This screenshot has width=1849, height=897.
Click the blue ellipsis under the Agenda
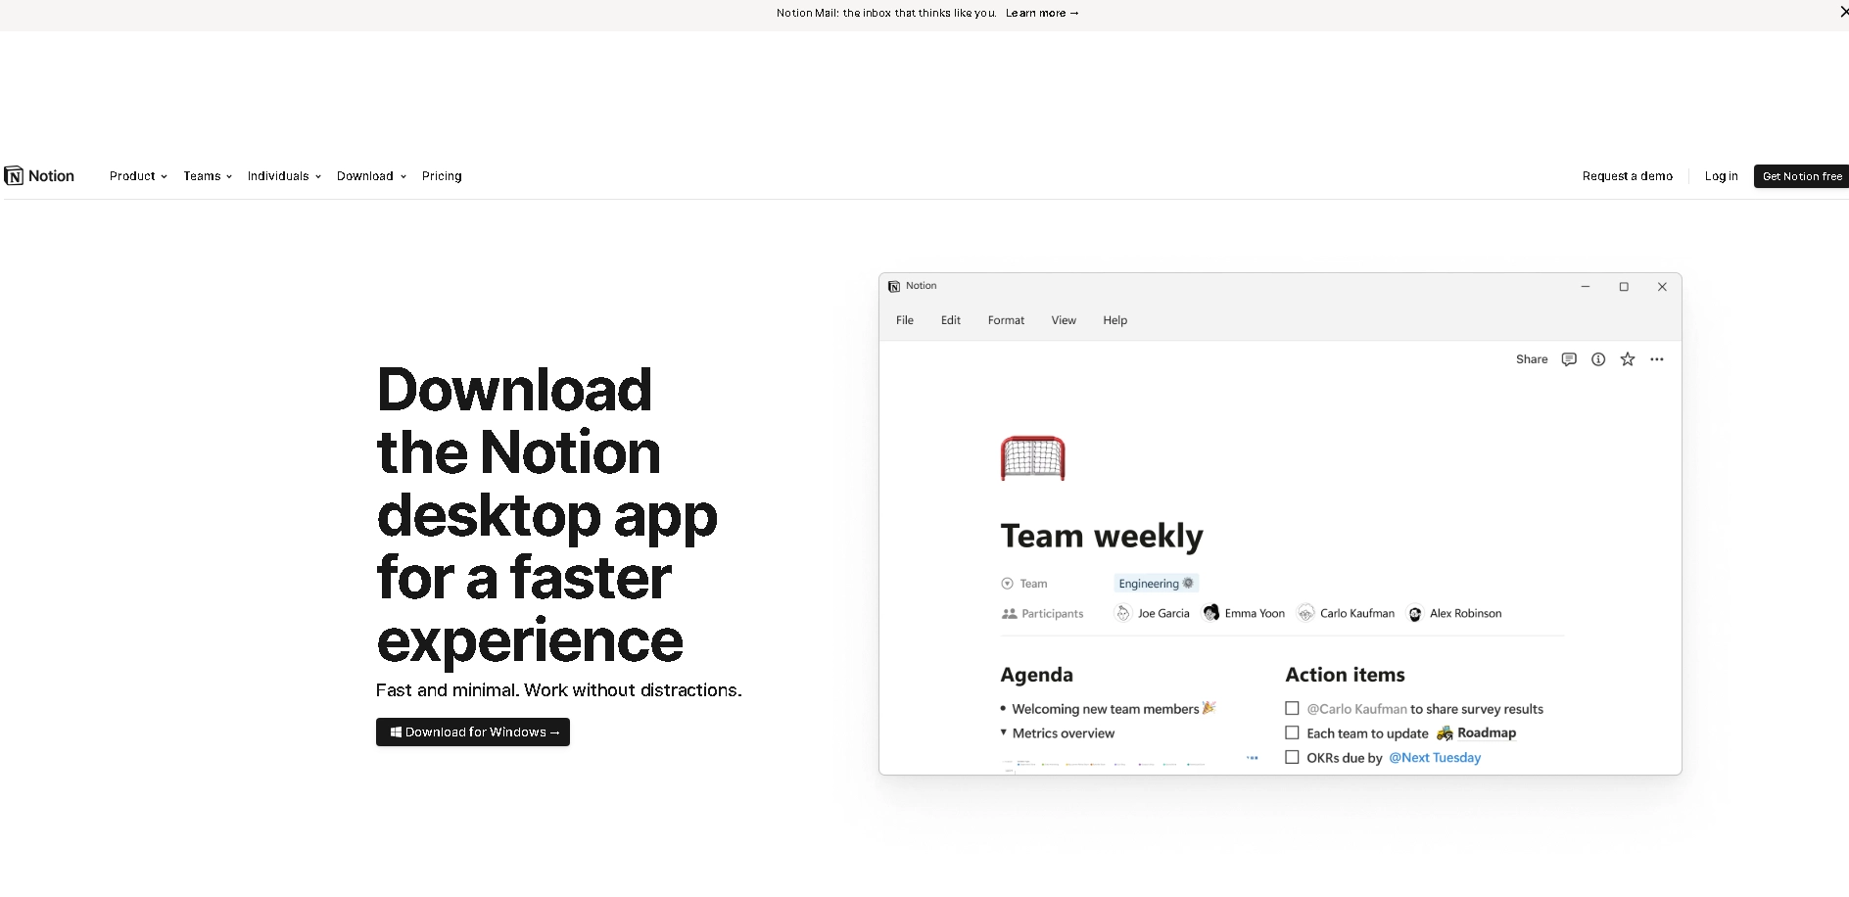[x=1253, y=758]
